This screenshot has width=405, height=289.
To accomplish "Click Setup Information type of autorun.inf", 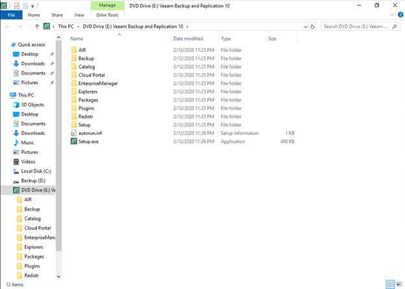I will (239, 133).
